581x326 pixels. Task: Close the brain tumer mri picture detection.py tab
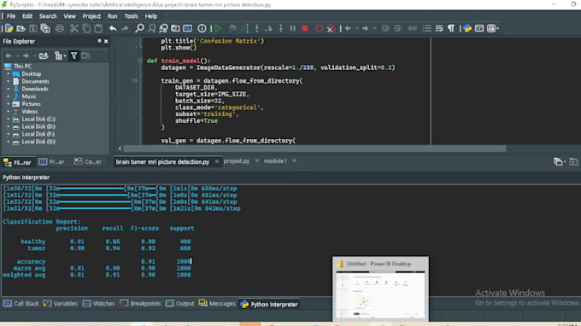[x=216, y=161]
